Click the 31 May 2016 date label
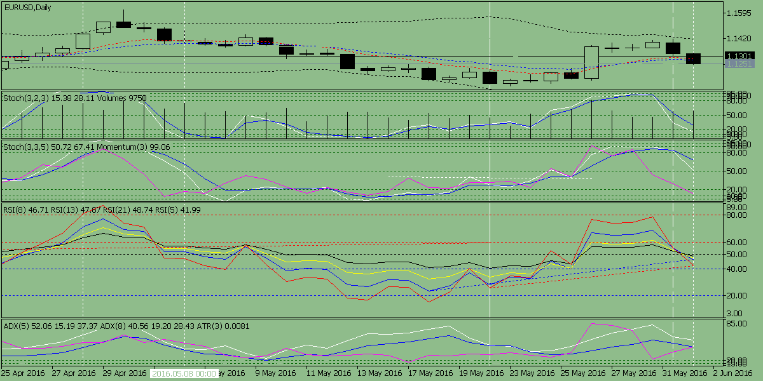The height and width of the screenshot is (381, 763). 684,374
